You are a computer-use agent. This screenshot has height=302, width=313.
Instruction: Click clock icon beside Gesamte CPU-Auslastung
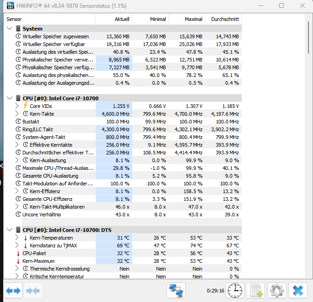(18, 176)
